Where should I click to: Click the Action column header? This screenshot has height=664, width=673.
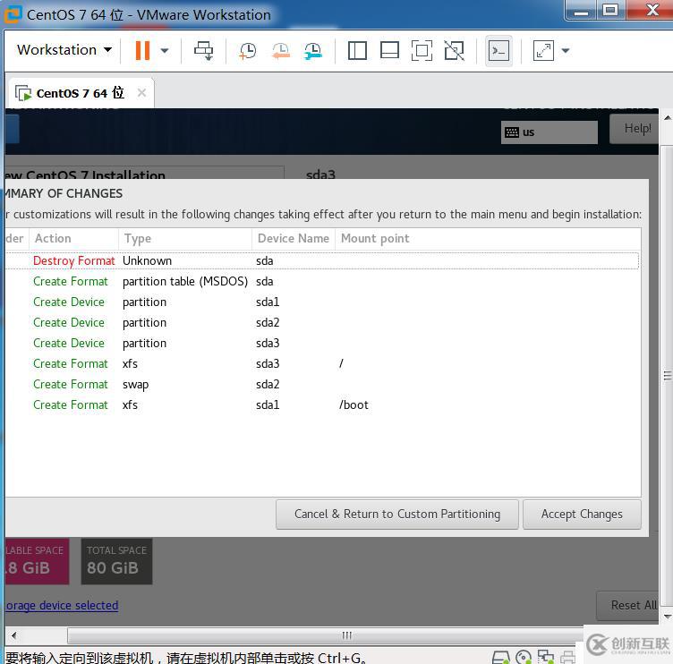(x=73, y=239)
